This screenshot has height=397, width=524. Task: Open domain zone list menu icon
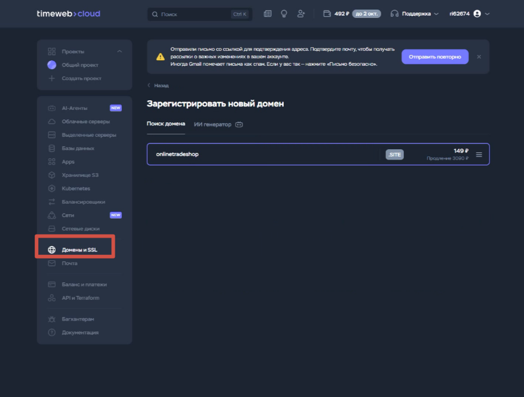click(x=479, y=155)
